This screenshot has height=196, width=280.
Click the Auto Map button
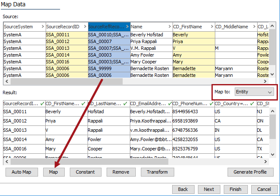(22, 172)
